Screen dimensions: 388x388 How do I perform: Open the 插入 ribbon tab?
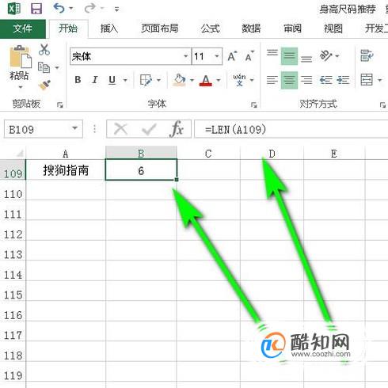[109, 29]
